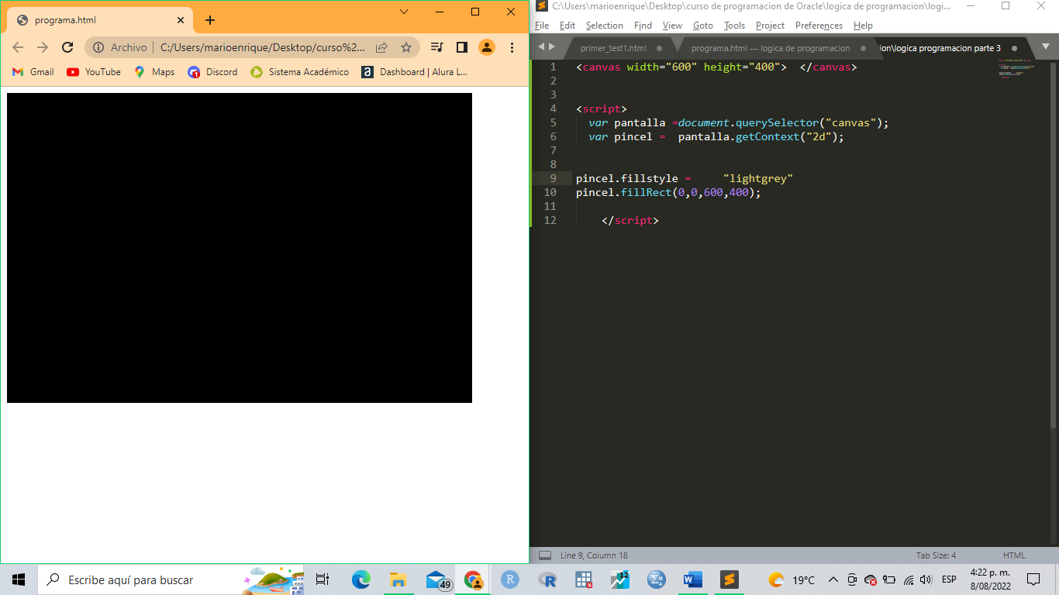The image size is (1059, 595).
Task: Open volume control in system tray
Action: coord(926,580)
